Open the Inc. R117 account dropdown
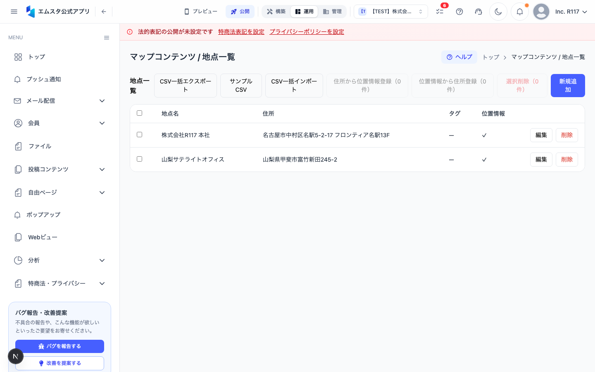 [x=571, y=12]
